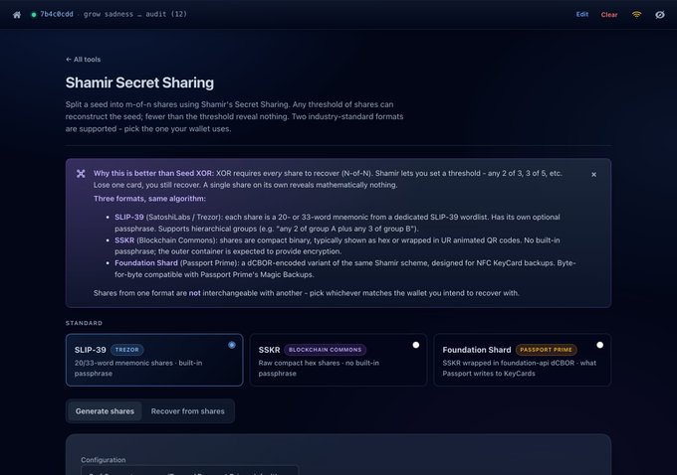The image size is (677, 475).
Task: Click the 'Three formats, same algorithm:' text
Action: pos(149,199)
